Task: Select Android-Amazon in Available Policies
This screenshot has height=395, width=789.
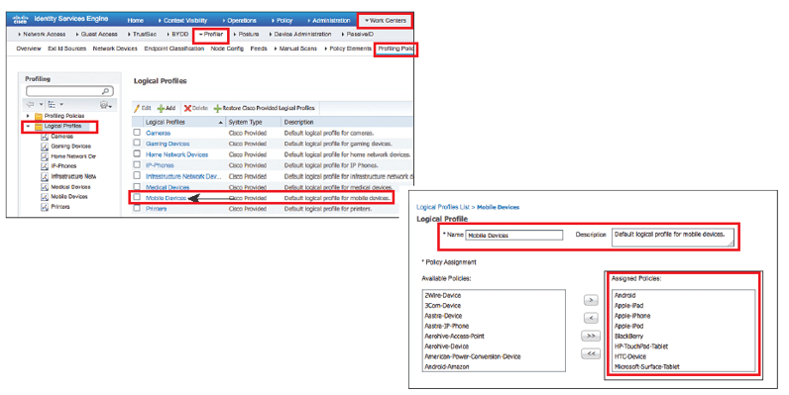Action: click(x=447, y=367)
